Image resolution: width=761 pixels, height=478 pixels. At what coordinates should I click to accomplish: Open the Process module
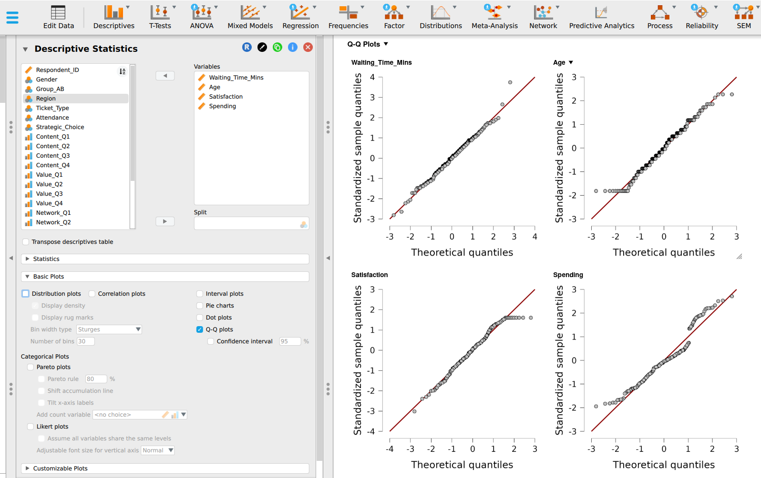click(660, 17)
